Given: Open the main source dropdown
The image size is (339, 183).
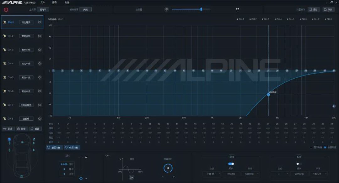Looking at the screenshot, I should tap(43, 9).
